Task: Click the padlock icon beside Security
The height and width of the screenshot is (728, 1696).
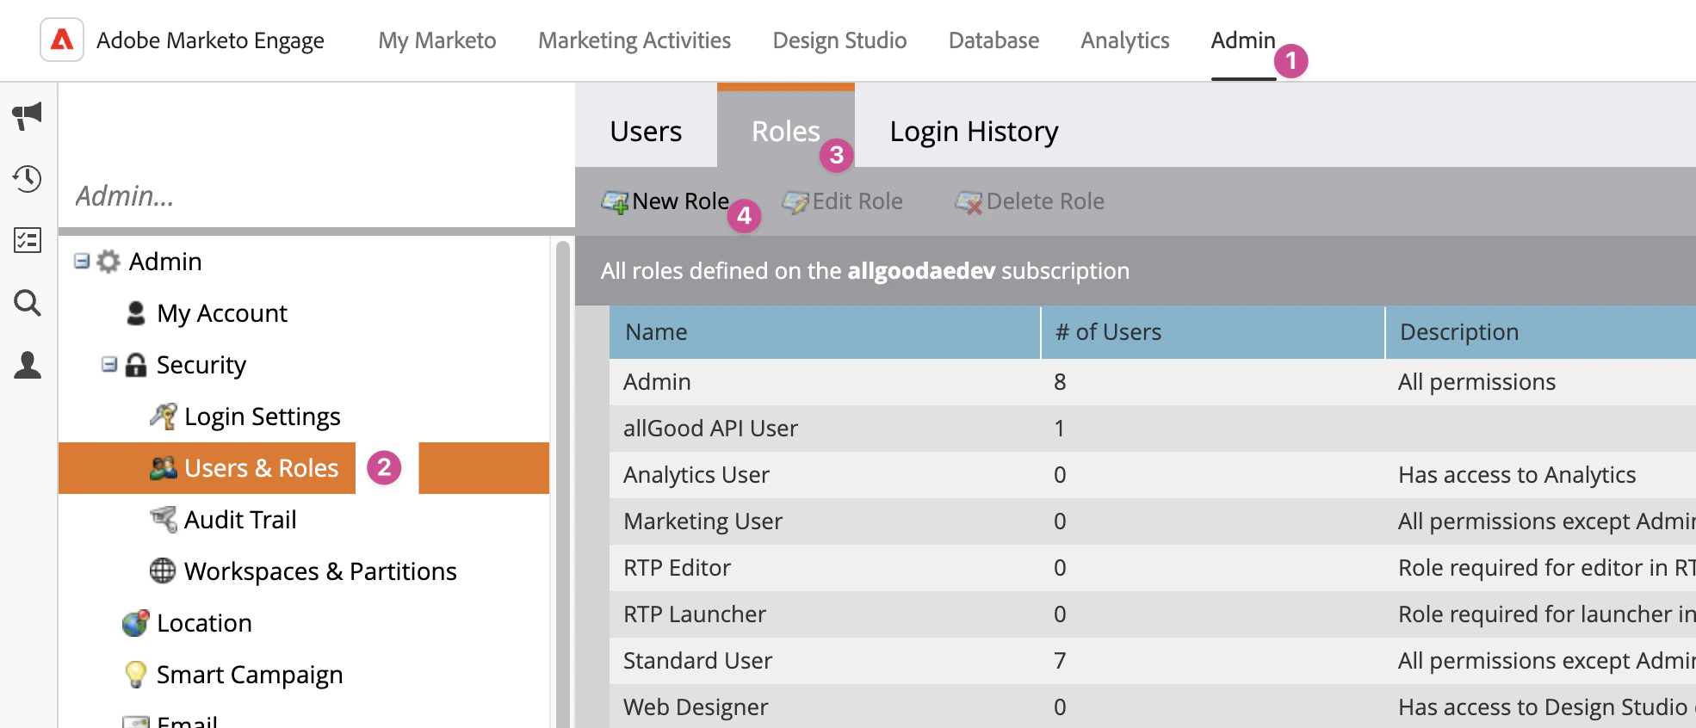Action: click(x=136, y=364)
